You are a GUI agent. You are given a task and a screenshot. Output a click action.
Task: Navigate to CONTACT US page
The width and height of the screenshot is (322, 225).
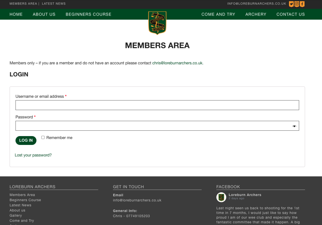(291, 14)
